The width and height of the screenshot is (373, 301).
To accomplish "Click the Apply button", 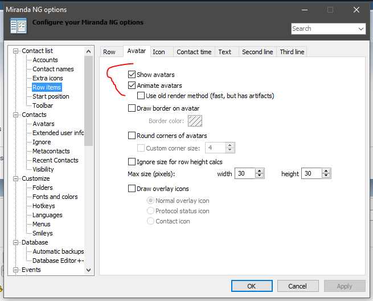I will pos(345,286).
